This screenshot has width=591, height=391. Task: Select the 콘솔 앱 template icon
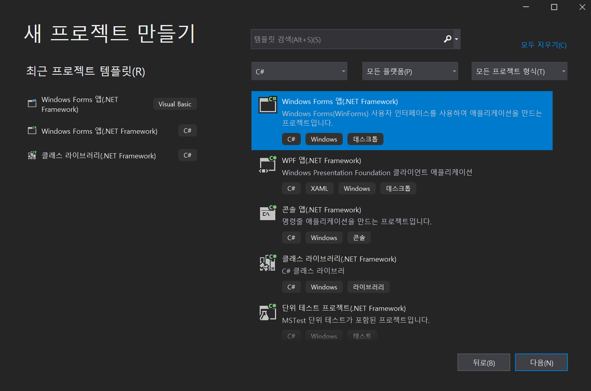click(x=267, y=213)
